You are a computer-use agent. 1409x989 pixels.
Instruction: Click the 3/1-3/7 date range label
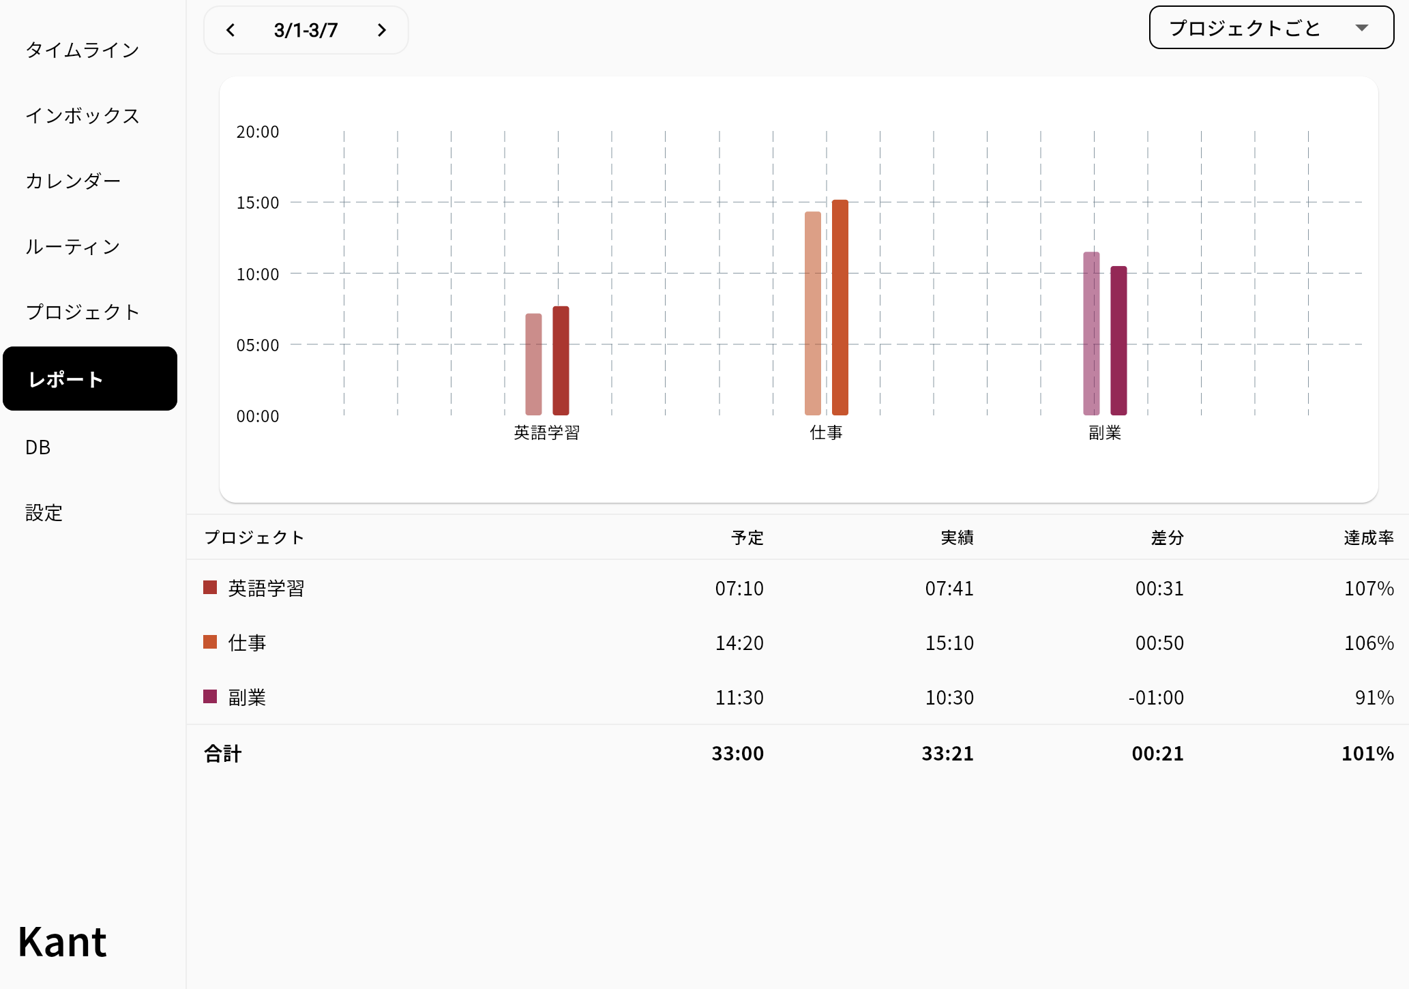click(x=306, y=30)
